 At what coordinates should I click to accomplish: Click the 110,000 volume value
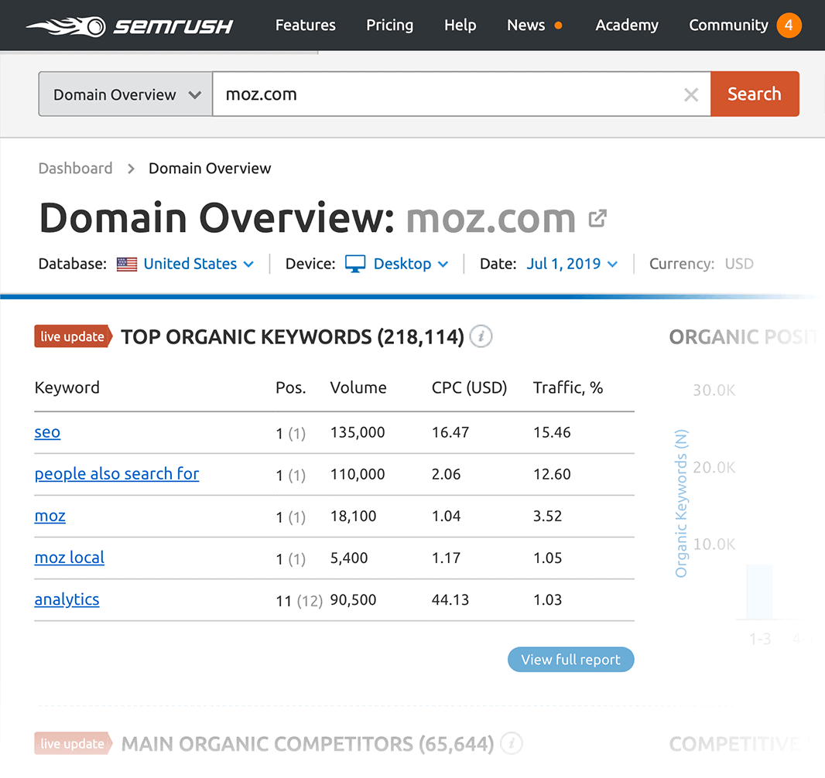point(358,474)
